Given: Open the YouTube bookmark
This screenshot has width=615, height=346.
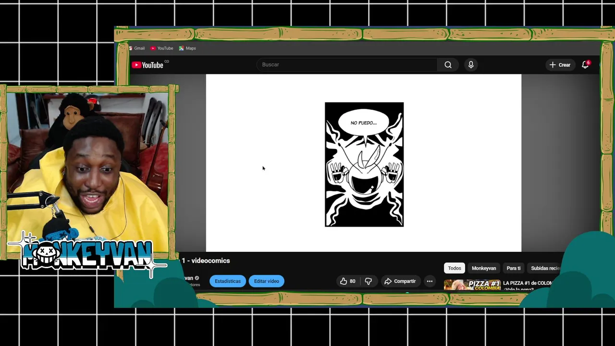Looking at the screenshot, I should click(161, 48).
